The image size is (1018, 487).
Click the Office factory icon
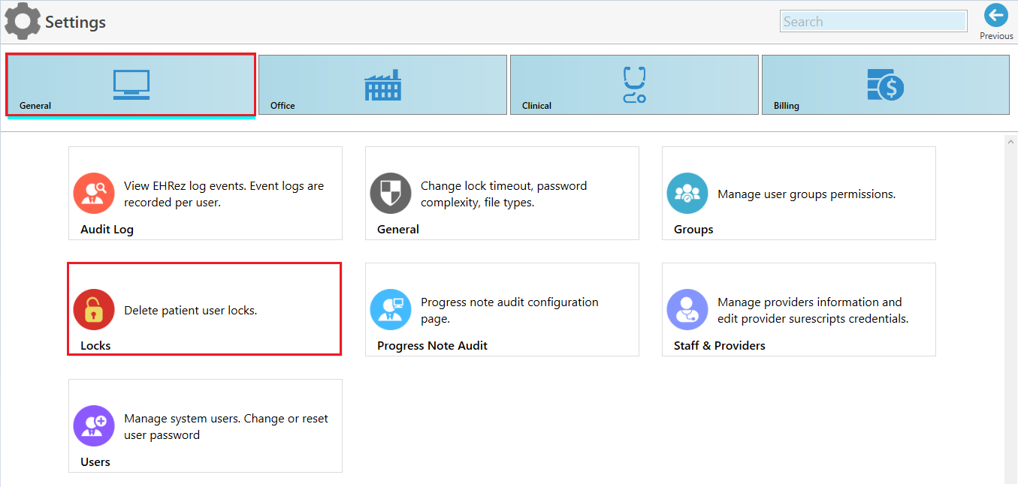tap(383, 85)
